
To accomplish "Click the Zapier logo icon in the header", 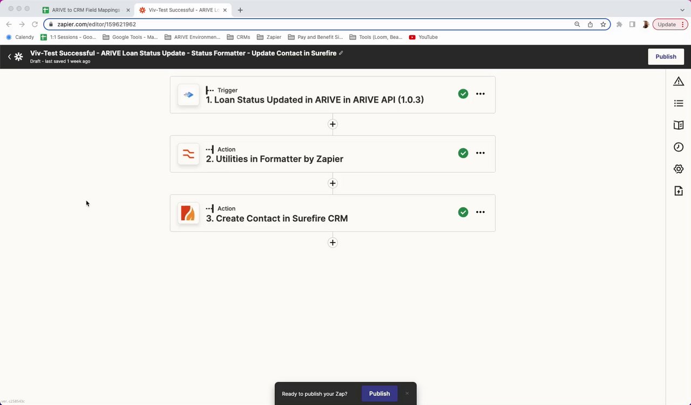I will [19, 57].
